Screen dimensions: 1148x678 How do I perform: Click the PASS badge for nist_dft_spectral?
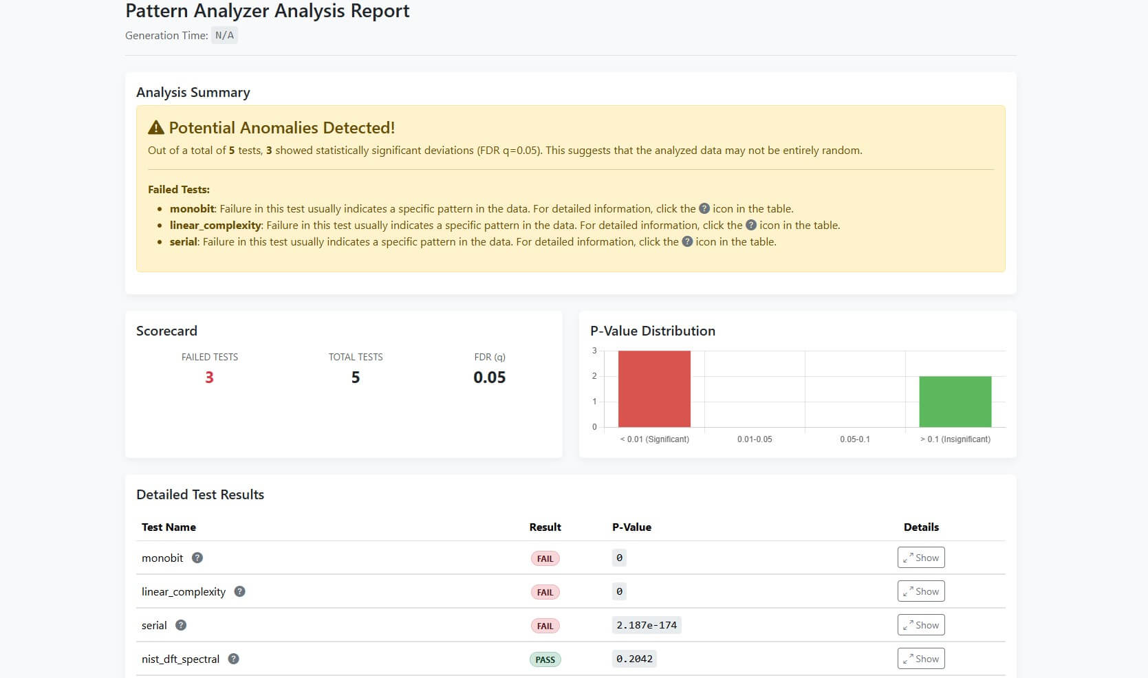[545, 659]
